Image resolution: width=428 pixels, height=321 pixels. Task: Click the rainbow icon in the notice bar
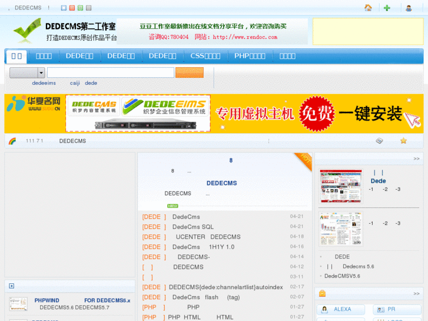click(x=12, y=141)
